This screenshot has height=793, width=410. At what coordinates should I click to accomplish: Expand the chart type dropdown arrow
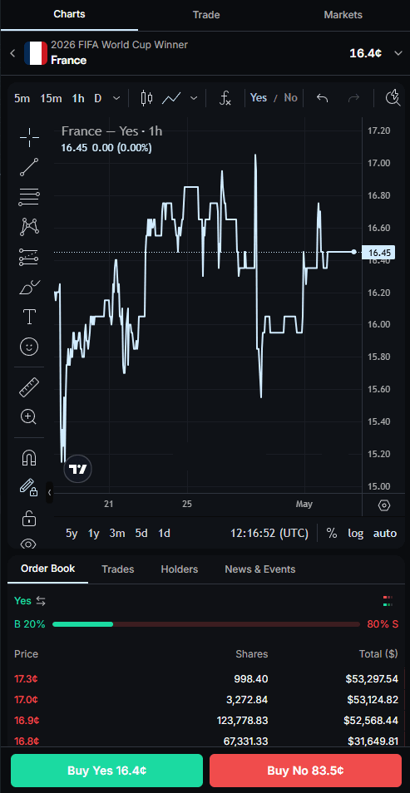[194, 98]
